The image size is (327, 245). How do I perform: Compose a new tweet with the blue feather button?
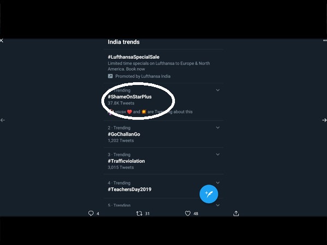(209, 194)
